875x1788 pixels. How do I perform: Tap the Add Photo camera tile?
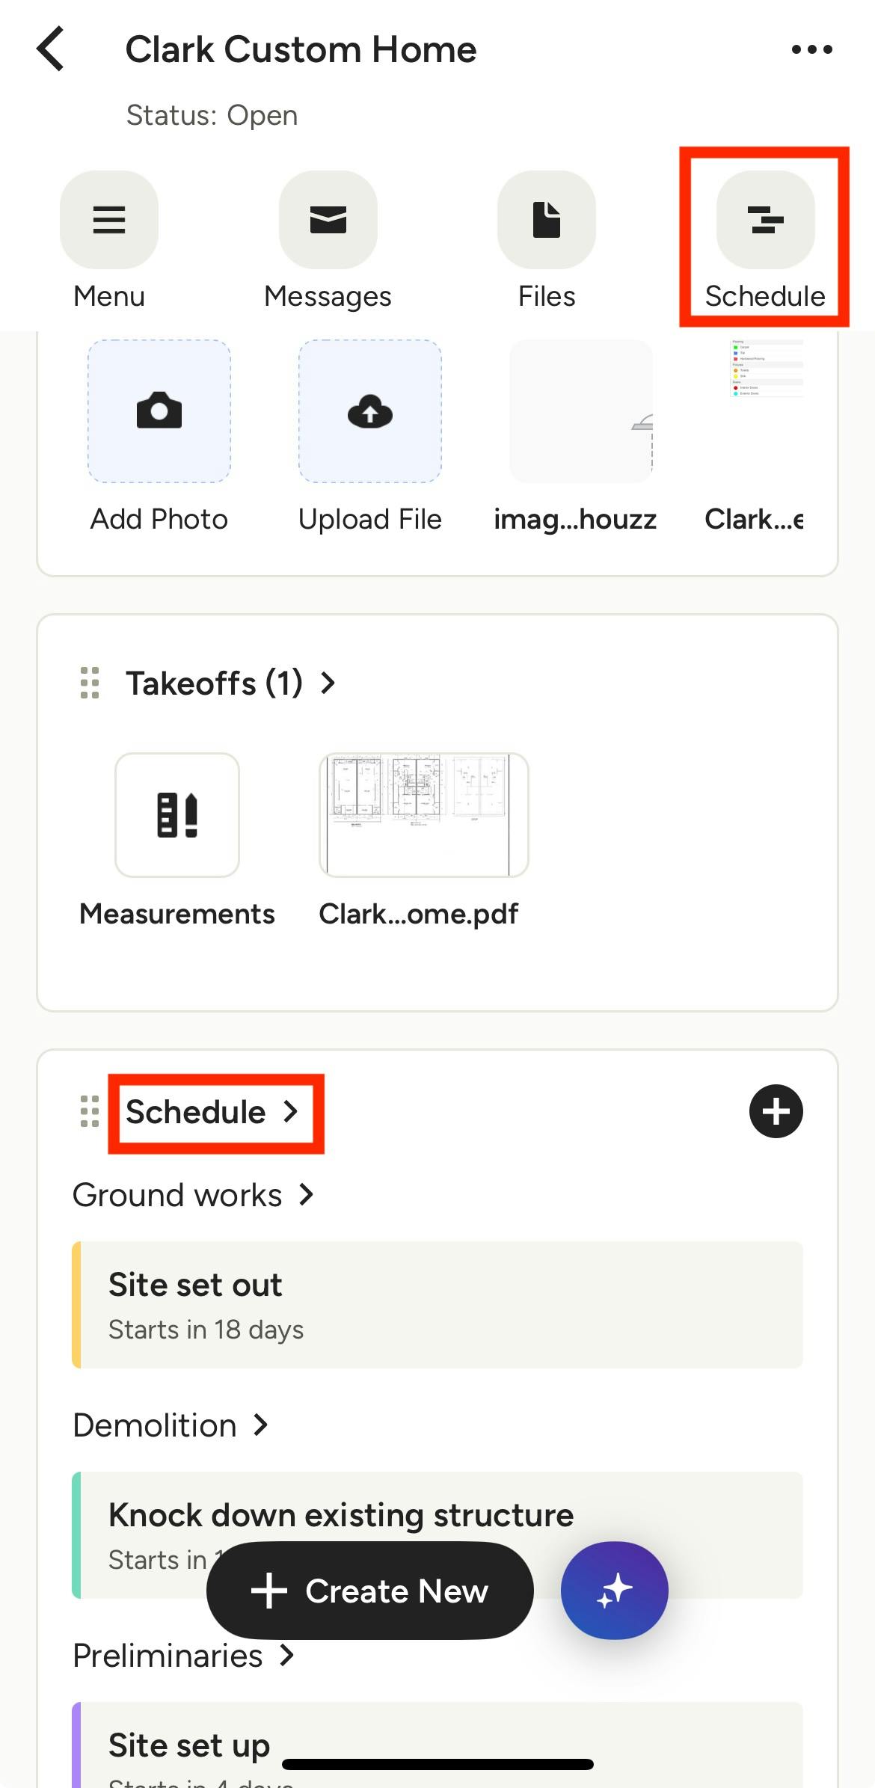pos(159,411)
